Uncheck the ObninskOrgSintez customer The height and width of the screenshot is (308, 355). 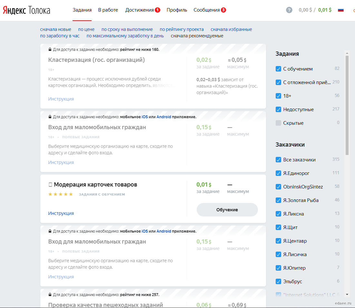279,187
